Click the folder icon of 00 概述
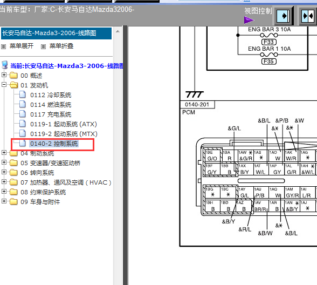This screenshot has width=317, height=285. pos(13,76)
